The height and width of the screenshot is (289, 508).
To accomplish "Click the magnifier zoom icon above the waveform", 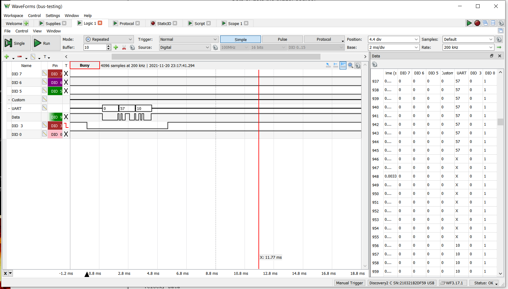I will pos(350,65).
